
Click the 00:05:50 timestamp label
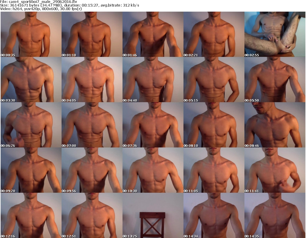pyautogui.click(x=252, y=100)
